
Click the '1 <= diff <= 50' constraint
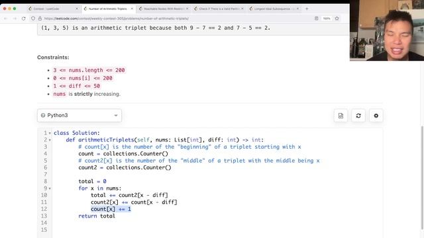[77, 86]
